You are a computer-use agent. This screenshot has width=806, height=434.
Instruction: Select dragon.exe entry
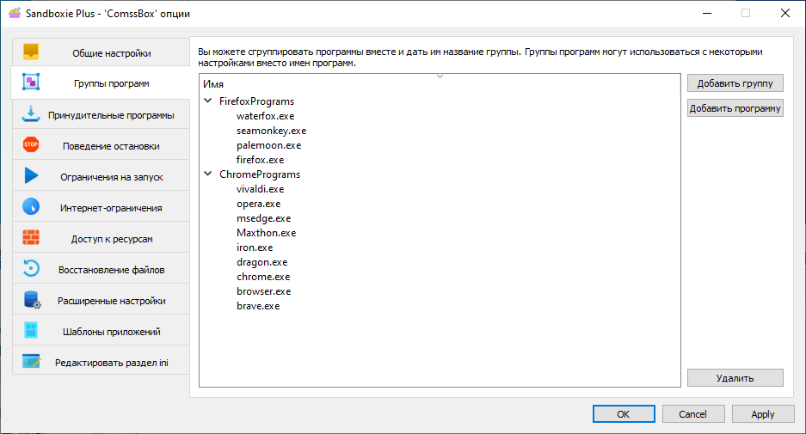click(261, 262)
